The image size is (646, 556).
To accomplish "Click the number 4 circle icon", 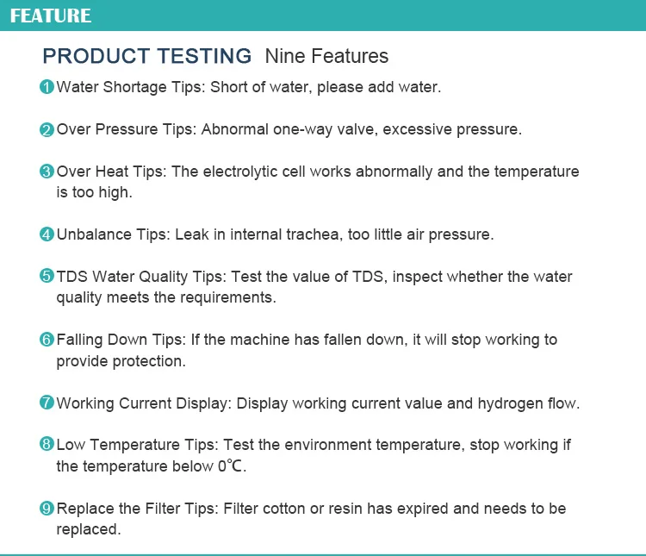I will coord(47,234).
